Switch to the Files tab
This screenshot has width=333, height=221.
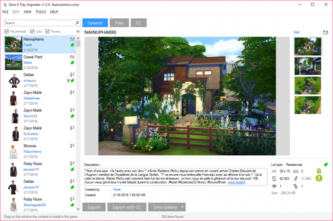(119, 23)
